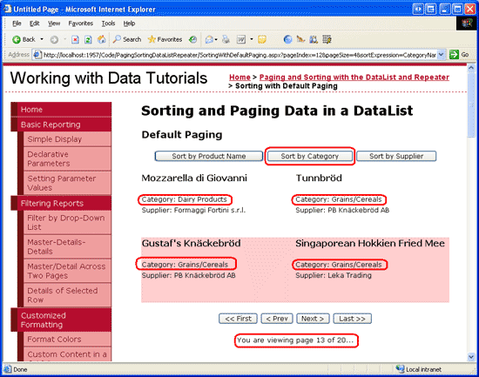Click the Stop loading icon
The width and height of the screenshot is (479, 377).
75,39
